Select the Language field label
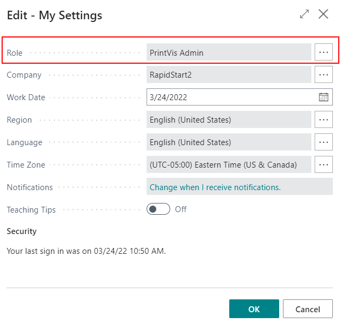This screenshot has height=324, width=342. (25, 142)
